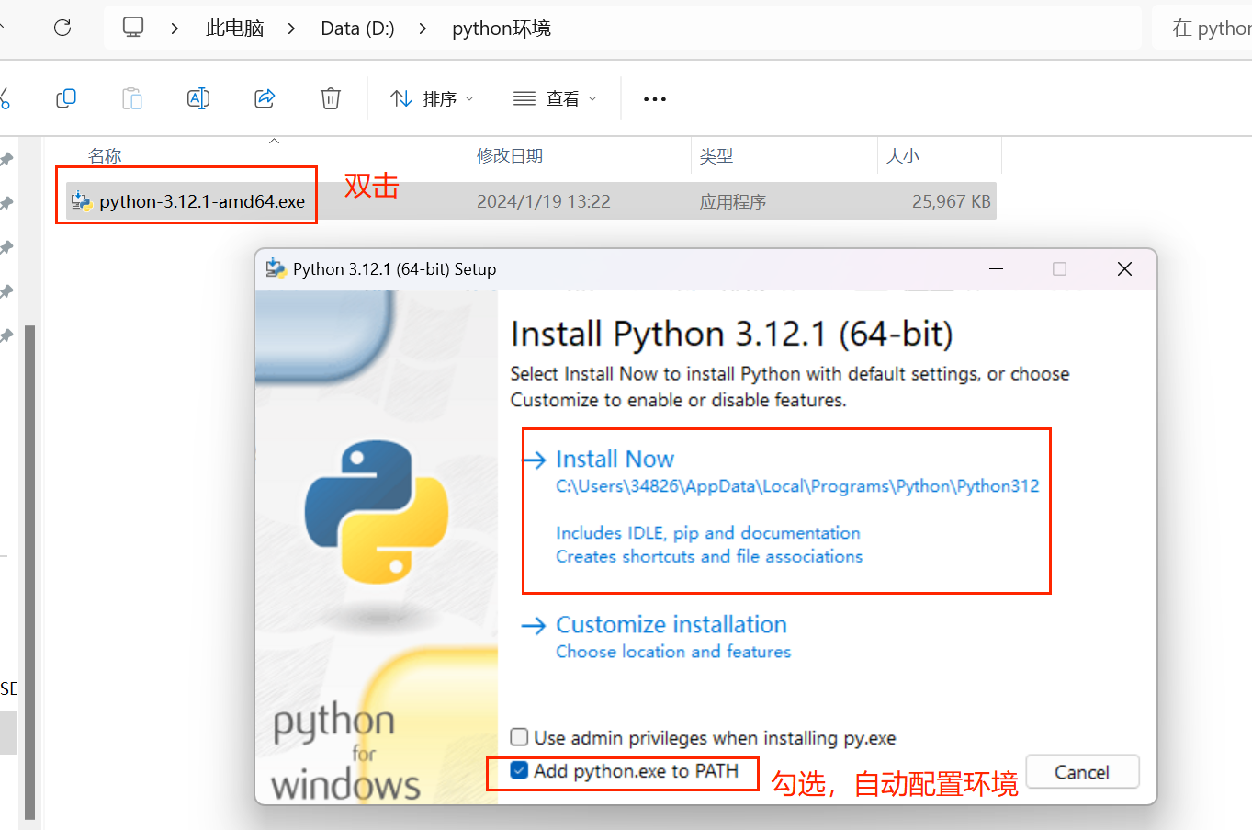Expand the chevron before 此电脑 in the breadcrumb

(x=175, y=28)
